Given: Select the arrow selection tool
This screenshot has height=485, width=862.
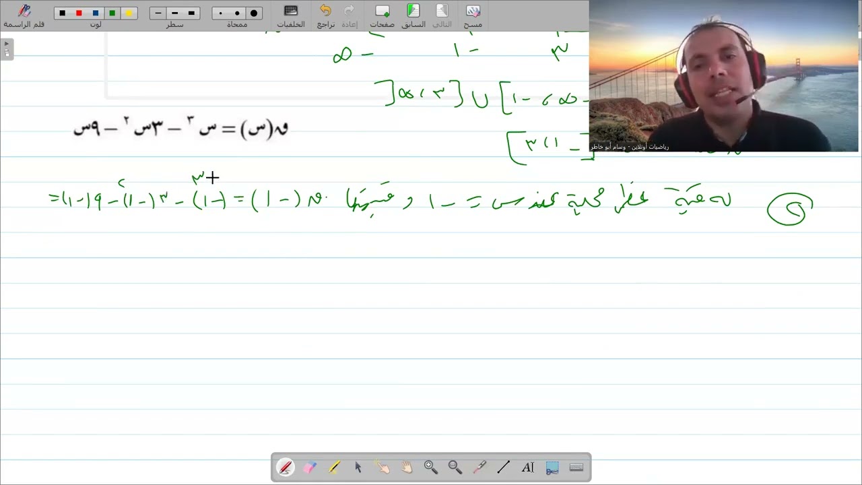Looking at the screenshot, I should pos(358,467).
